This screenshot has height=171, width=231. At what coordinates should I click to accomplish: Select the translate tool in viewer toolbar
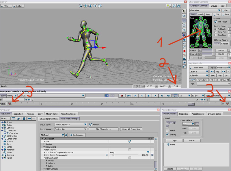click(x=184, y=21)
